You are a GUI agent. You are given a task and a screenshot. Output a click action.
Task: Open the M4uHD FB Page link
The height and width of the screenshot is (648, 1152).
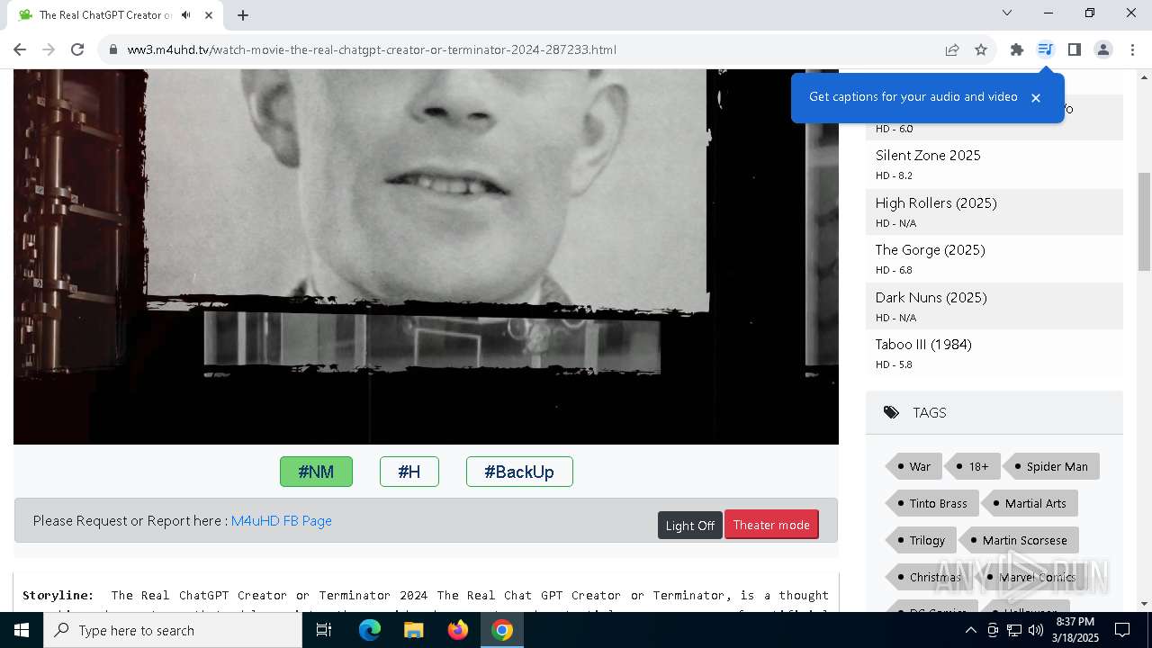[x=282, y=520]
